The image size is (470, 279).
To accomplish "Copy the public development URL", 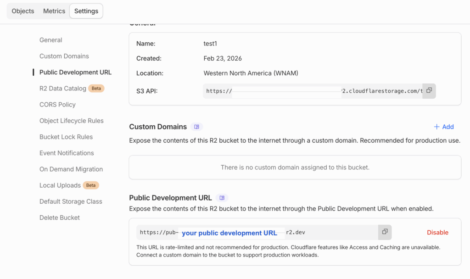I will click(385, 232).
